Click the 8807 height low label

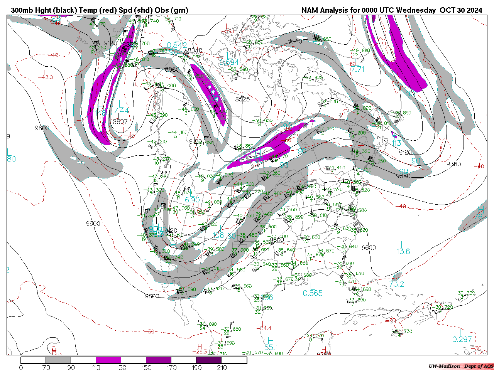click(x=120, y=121)
